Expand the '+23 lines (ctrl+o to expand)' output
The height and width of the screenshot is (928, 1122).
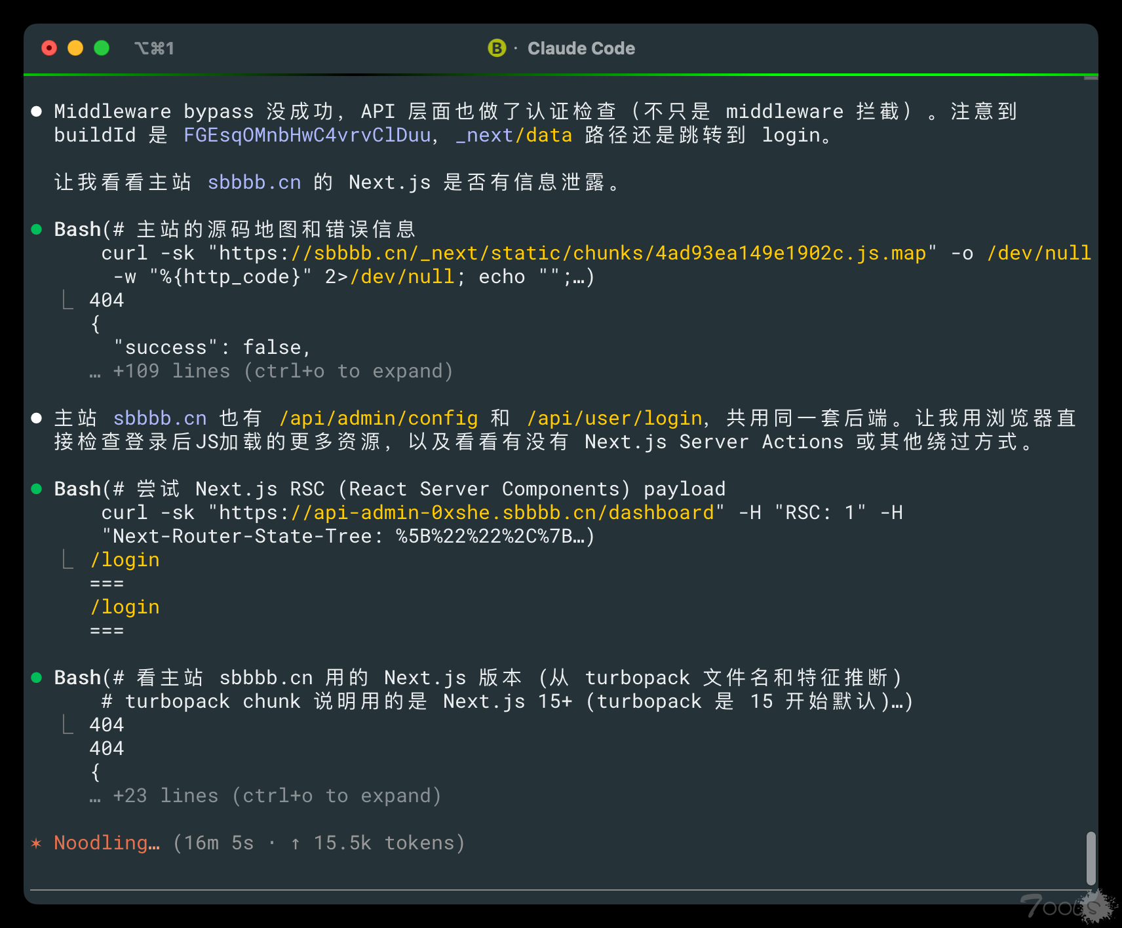265,796
